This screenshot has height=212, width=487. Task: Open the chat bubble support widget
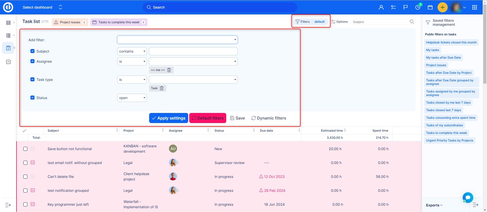pos(468,197)
